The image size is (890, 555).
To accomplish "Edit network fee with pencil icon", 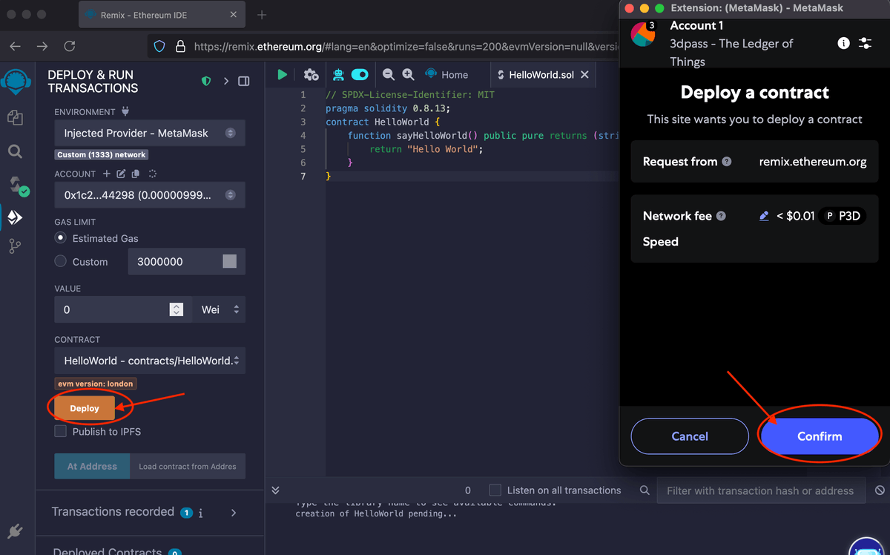I will coord(764,216).
